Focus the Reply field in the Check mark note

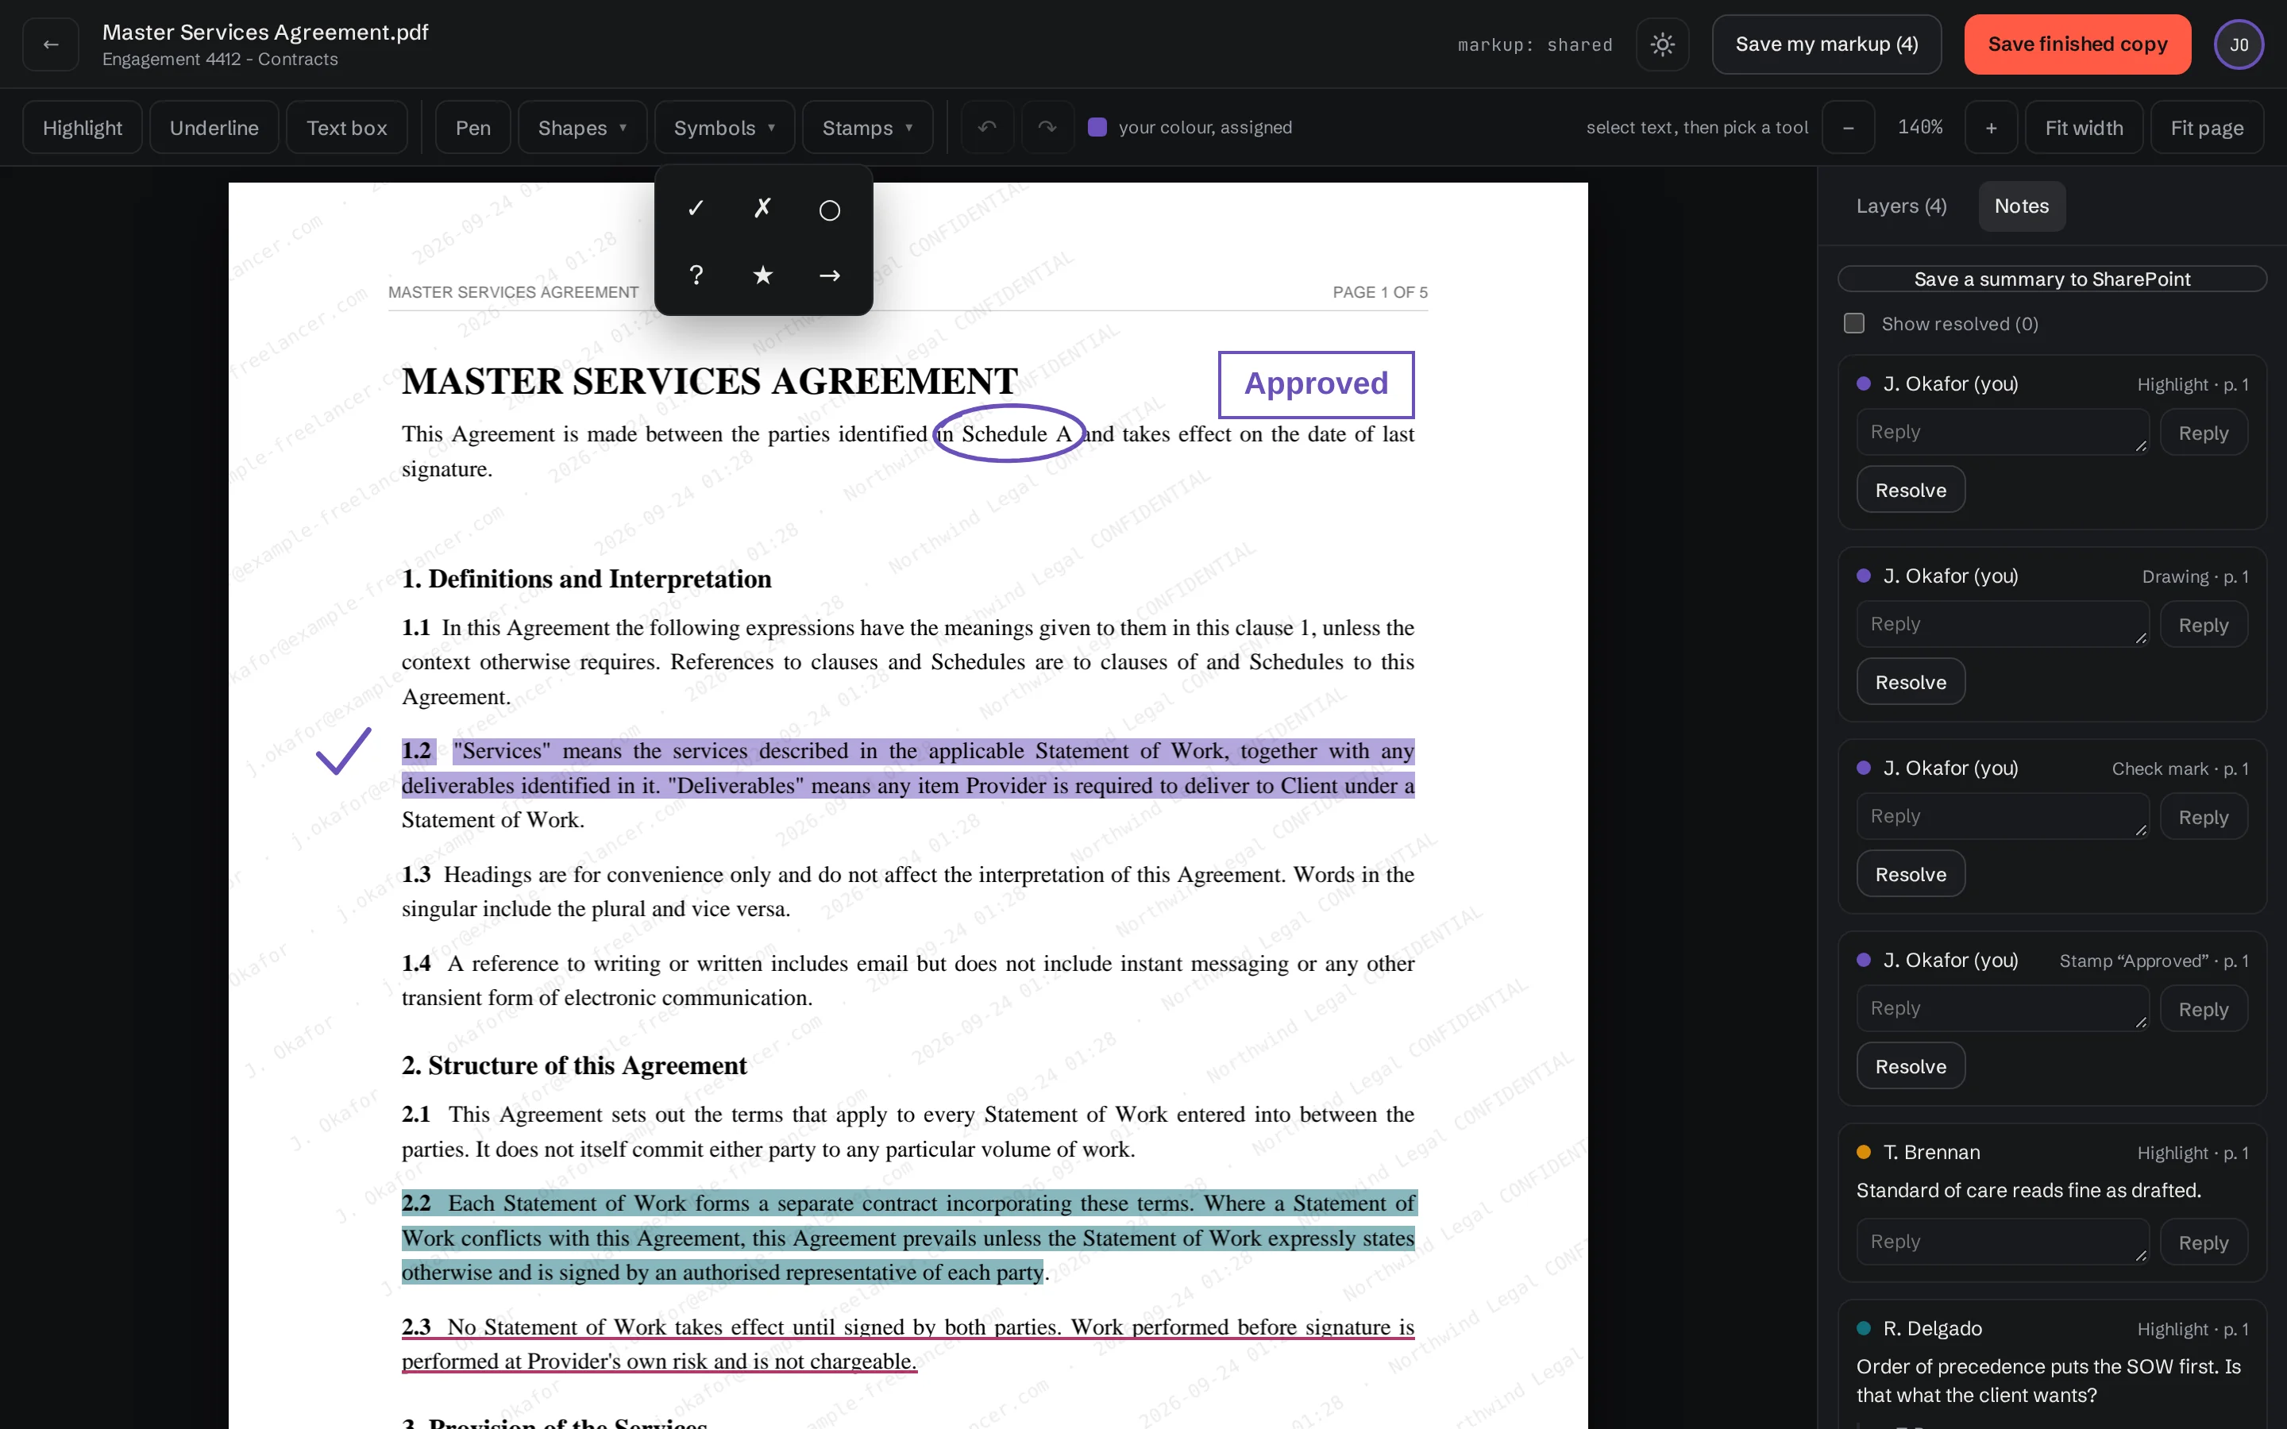click(x=2003, y=815)
